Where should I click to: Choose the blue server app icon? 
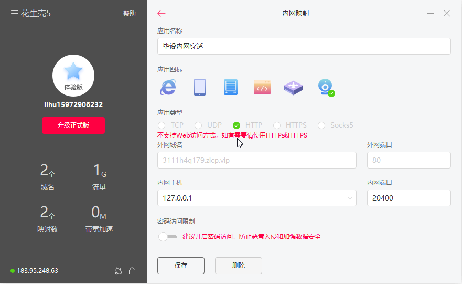(x=231, y=87)
